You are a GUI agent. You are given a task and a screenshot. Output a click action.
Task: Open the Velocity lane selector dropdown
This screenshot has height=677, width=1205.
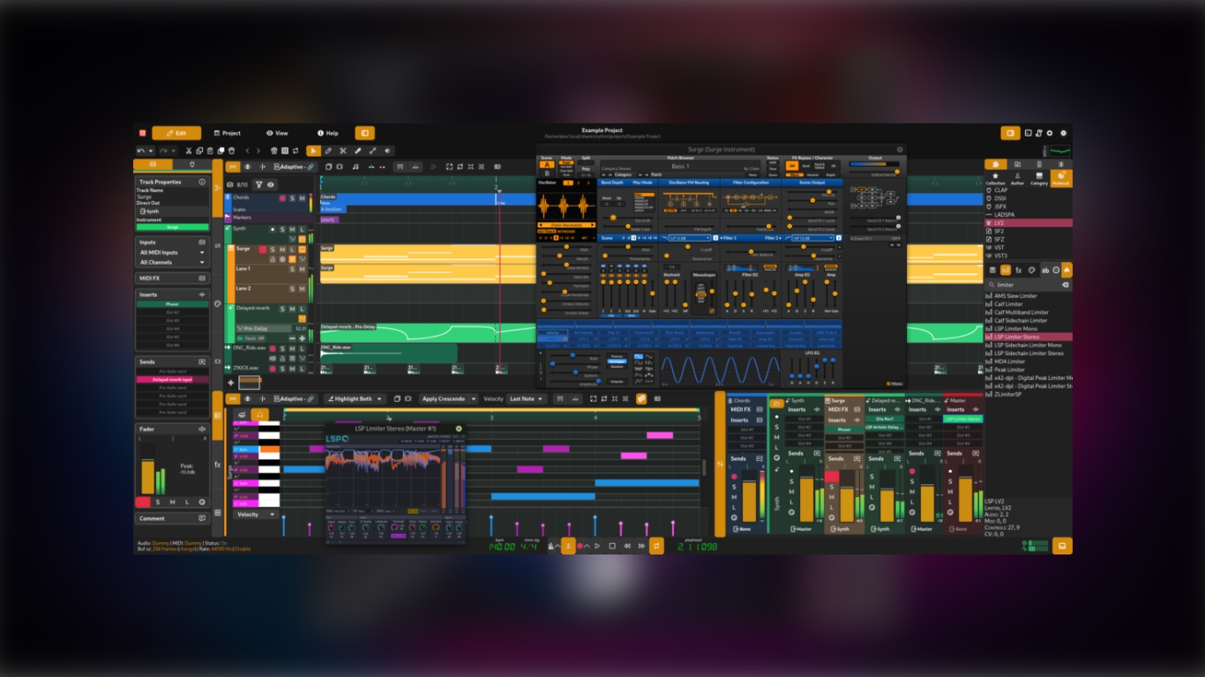tap(256, 514)
